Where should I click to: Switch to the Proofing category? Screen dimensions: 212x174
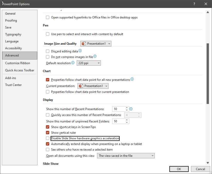pyautogui.click(x=20, y=21)
